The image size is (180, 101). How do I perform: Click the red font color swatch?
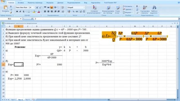coord(39,12)
